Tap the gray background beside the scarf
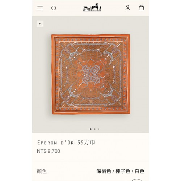This screenshot has height=181, width=181. 139,74
